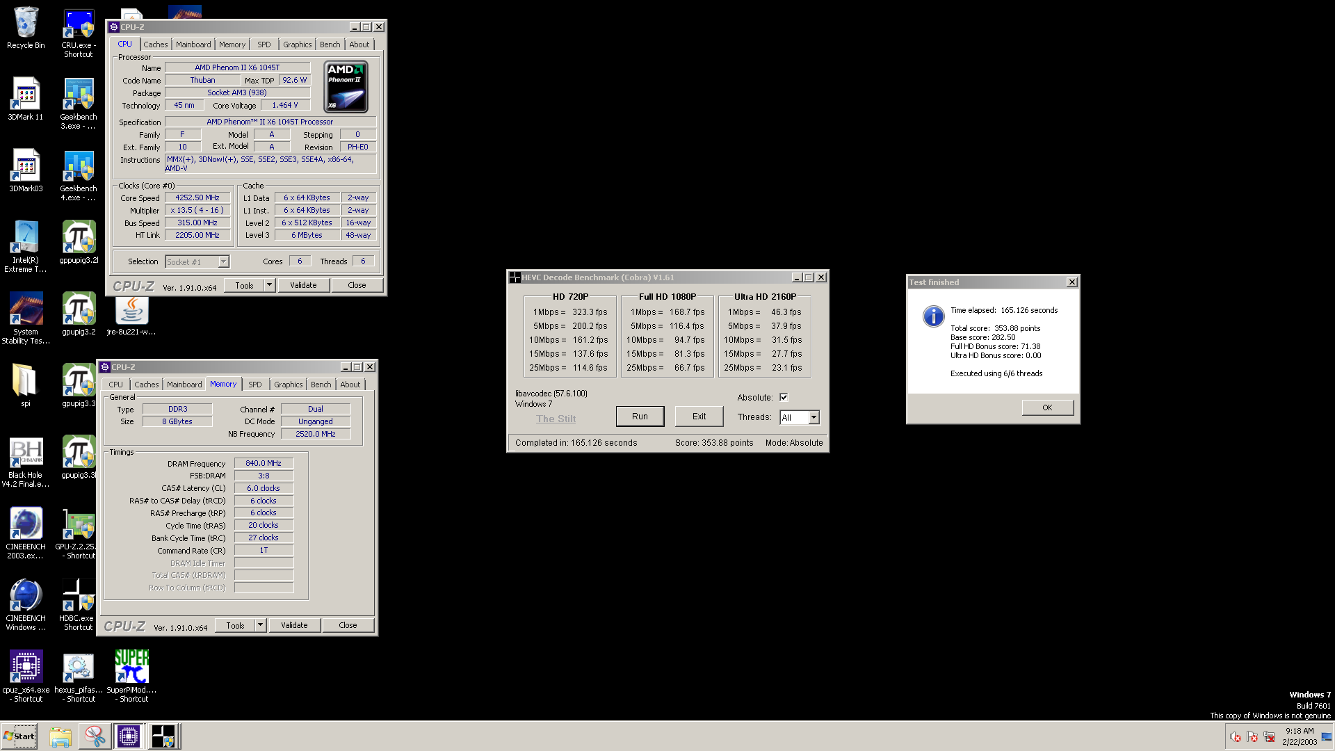The height and width of the screenshot is (751, 1335).
Task: Open the cpuz_x64.exe shortcut icon
Action: [26, 677]
